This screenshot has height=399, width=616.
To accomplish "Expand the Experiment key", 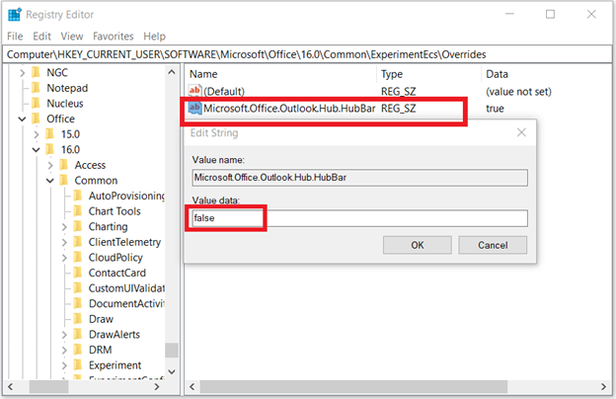I will 64,365.
